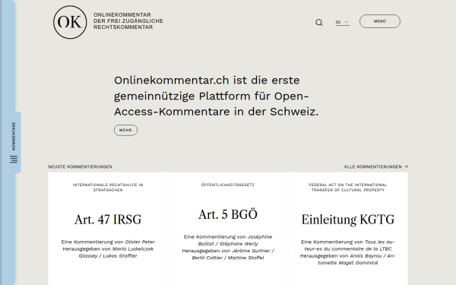Expand the Kommentare side tab
This screenshot has height=285, width=456.
click(14, 143)
